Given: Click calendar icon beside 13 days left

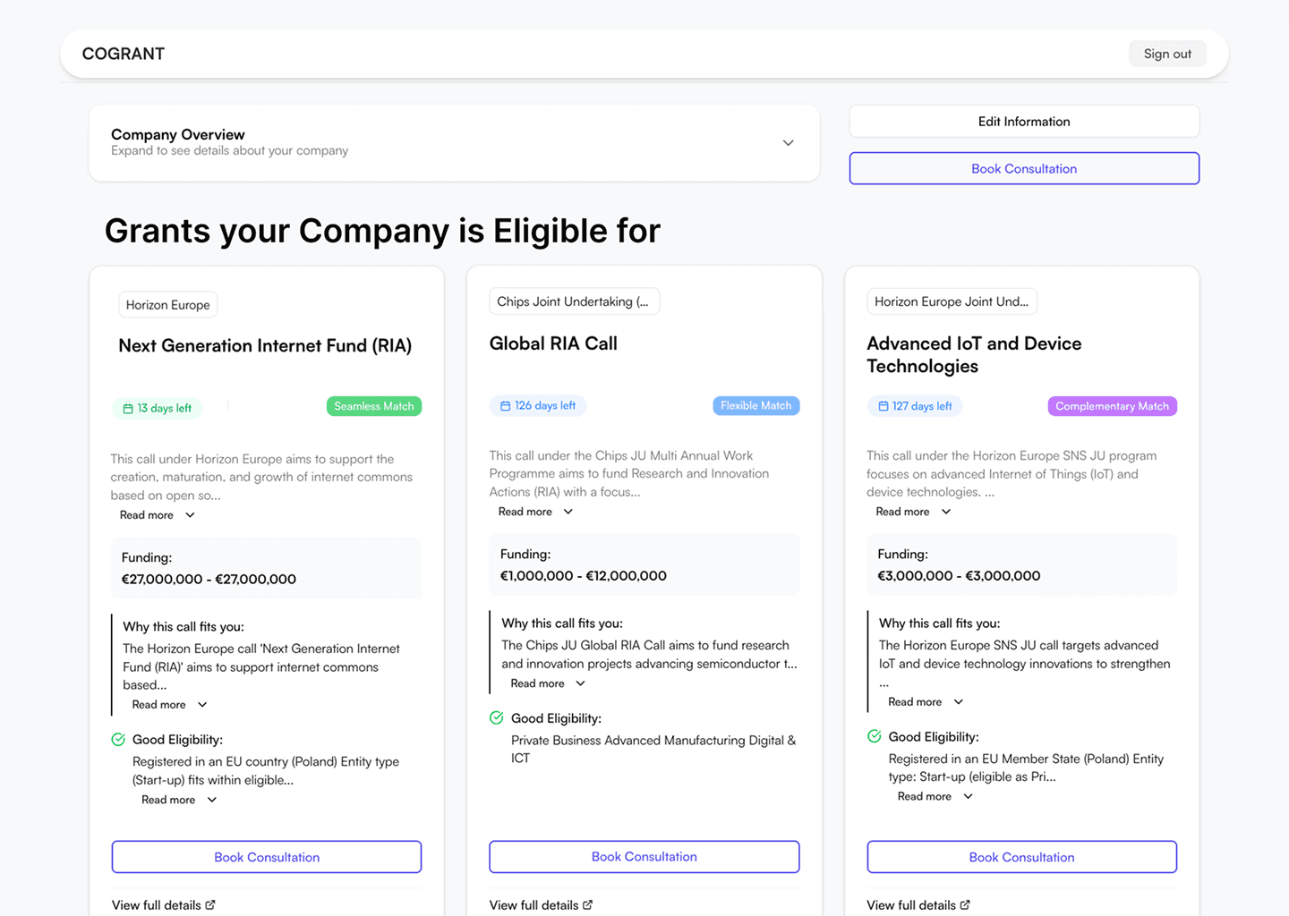Looking at the screenshot, I should 128,409.
